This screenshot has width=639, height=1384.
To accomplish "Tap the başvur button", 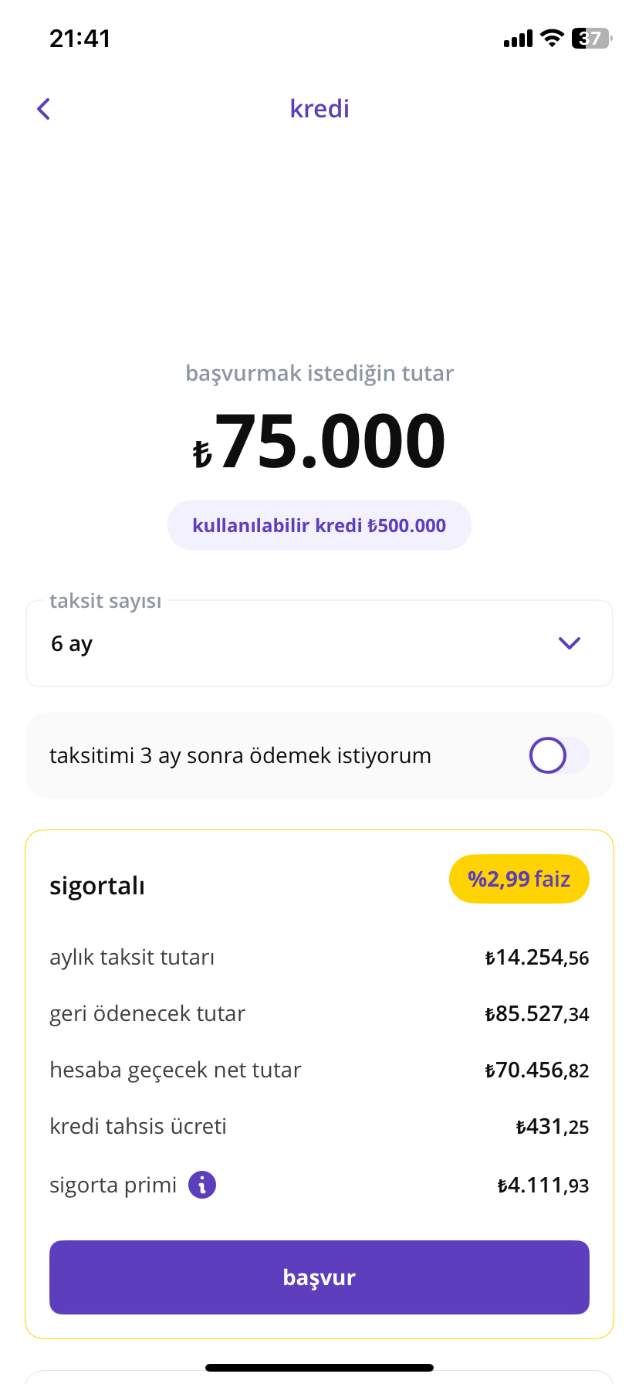I will coord(319,1277).
